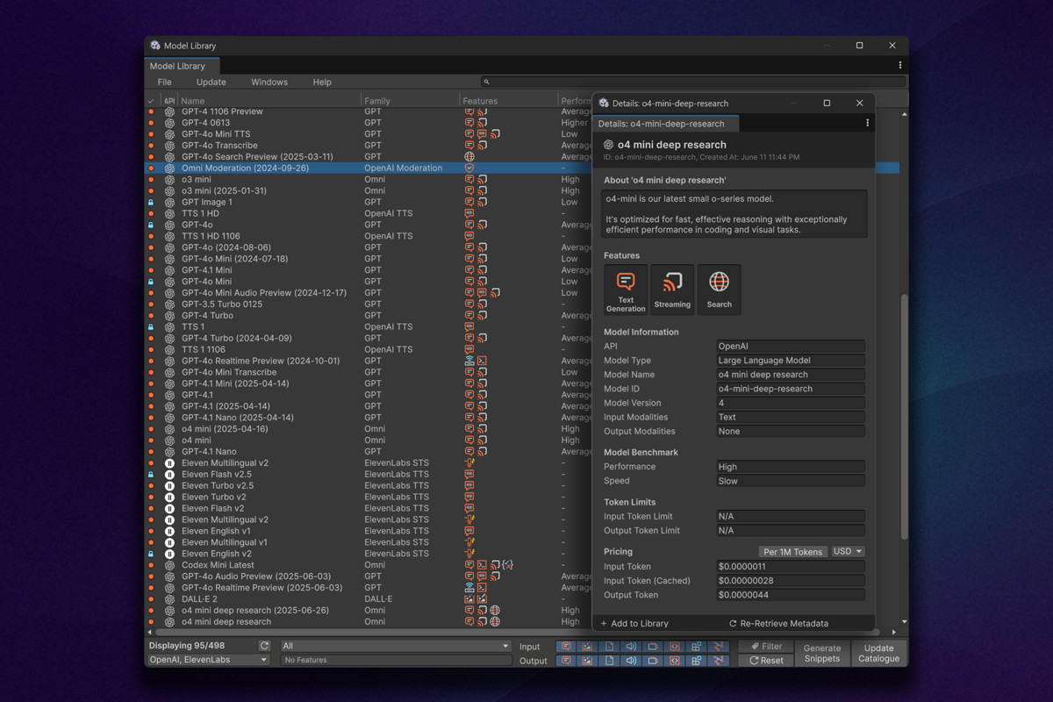Open the USD currency dropdown
The image size is (1053, 702).
click(x=847, y=551)
